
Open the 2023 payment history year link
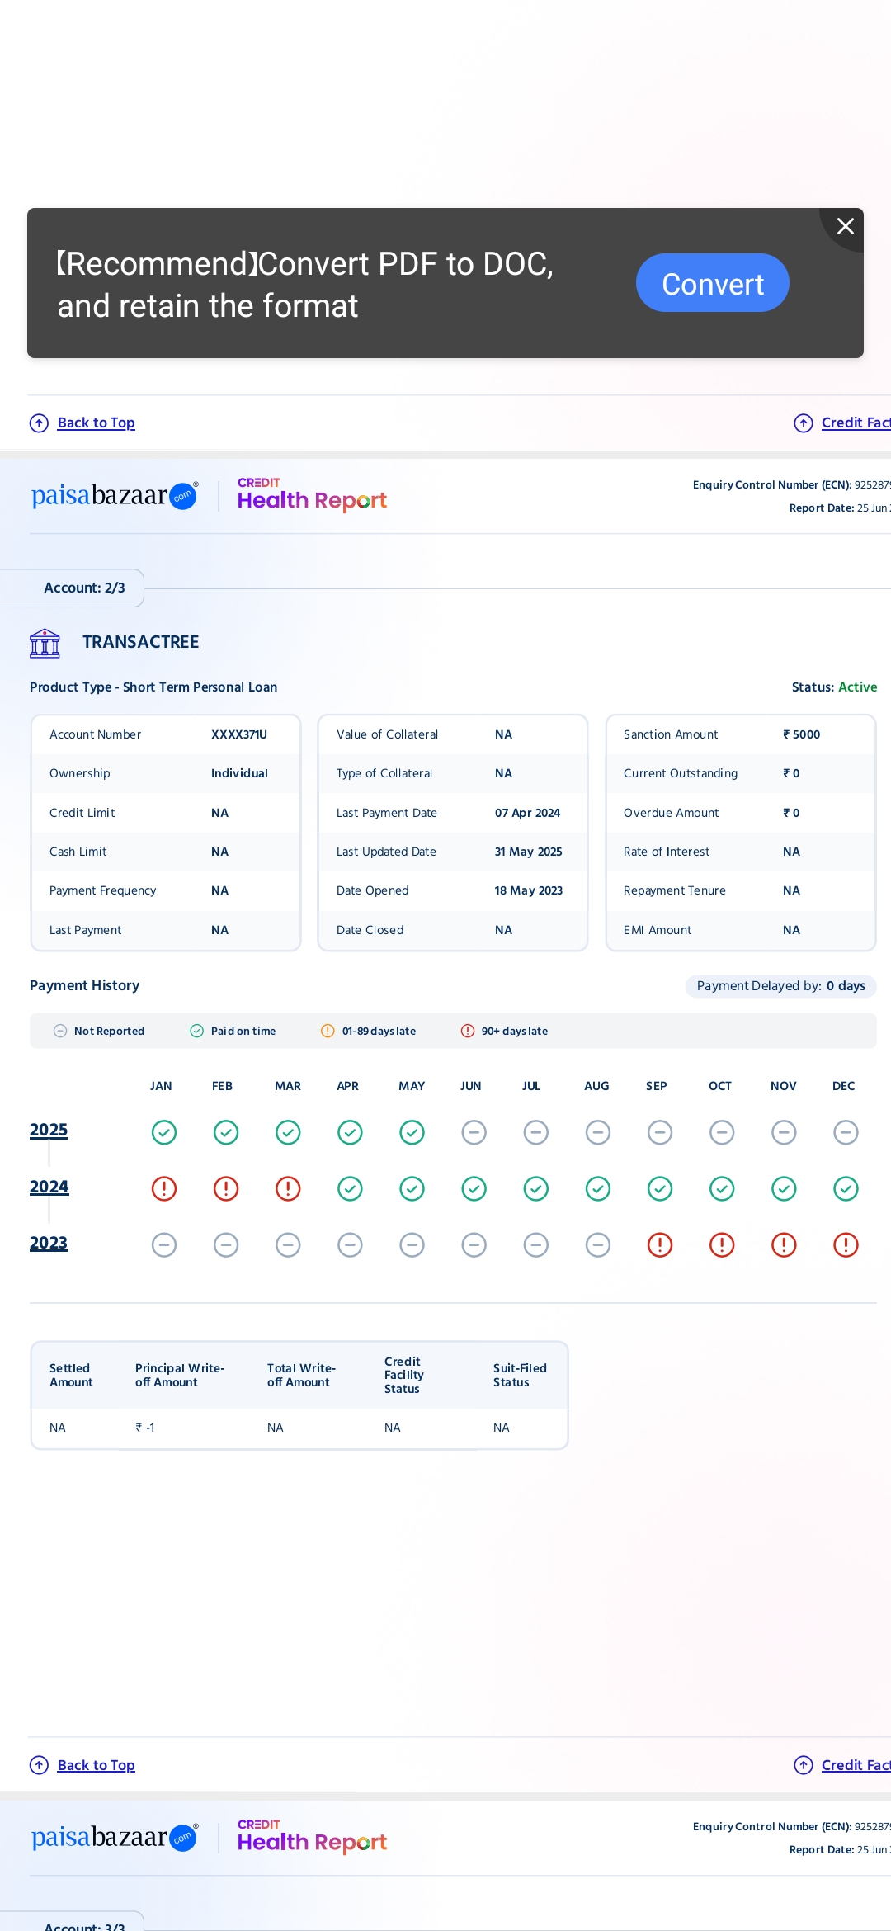pyautogui.click(x=49, y=1243)
